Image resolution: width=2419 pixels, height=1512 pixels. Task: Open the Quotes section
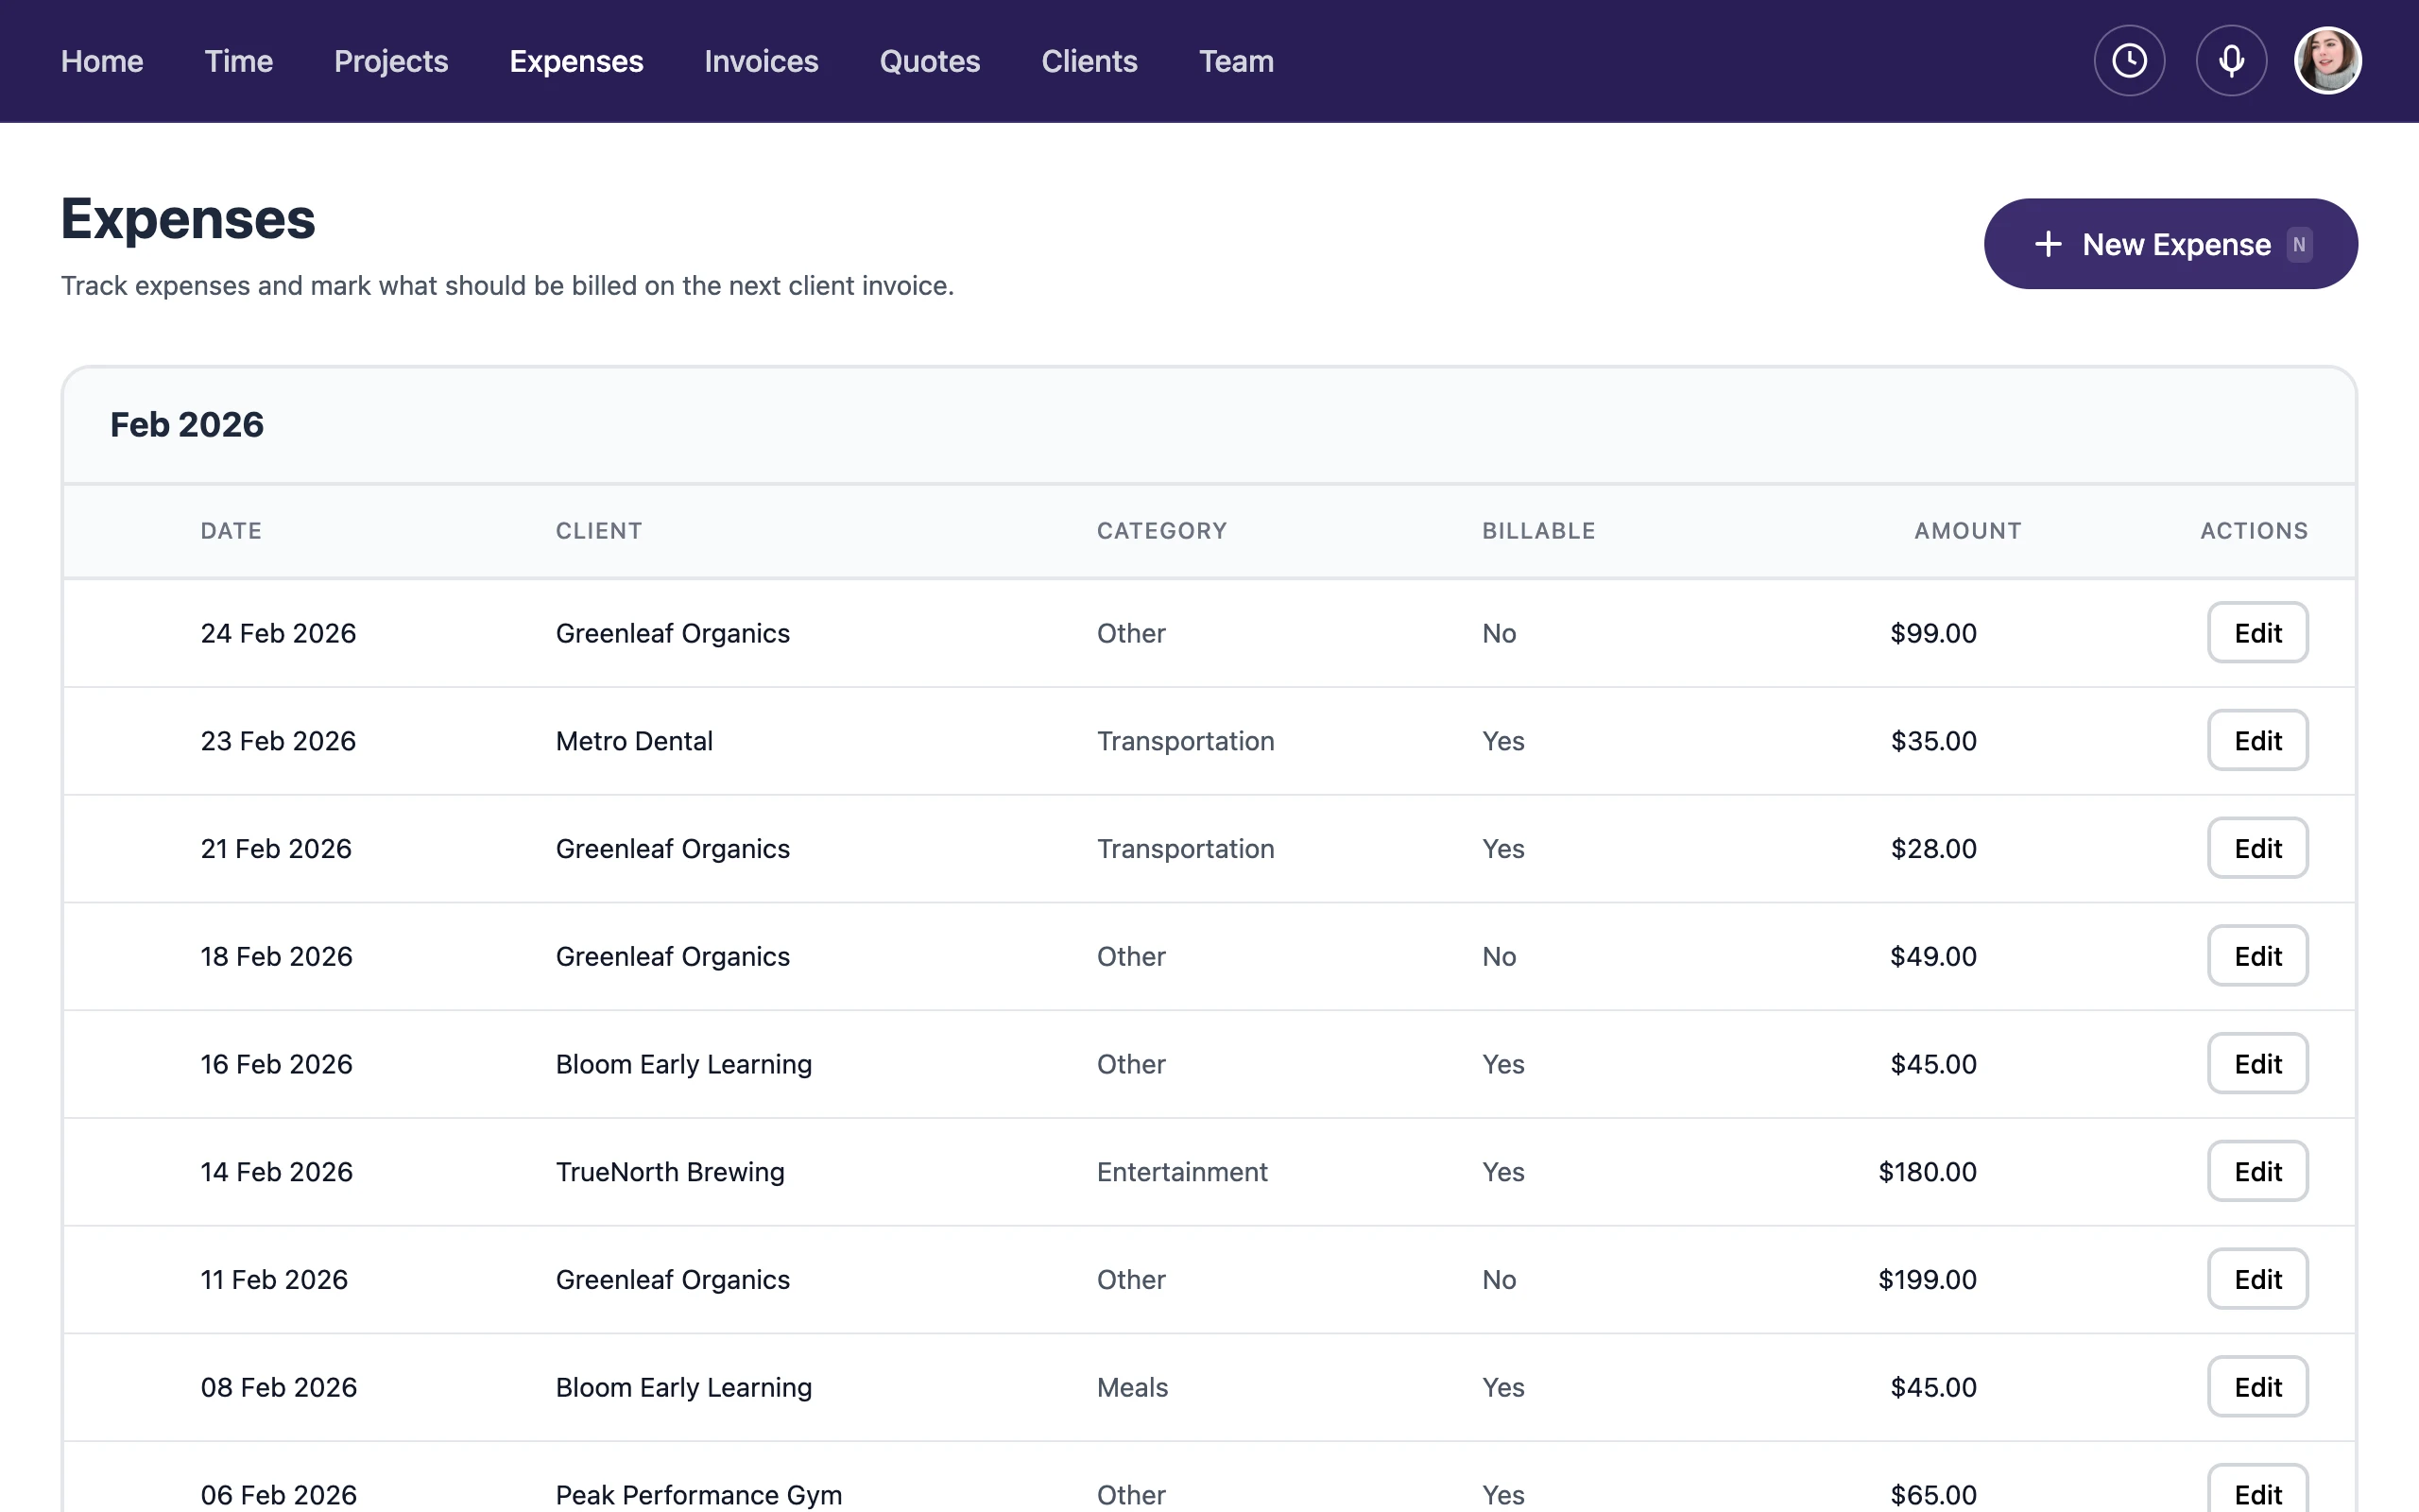click(x=930, y=61)
